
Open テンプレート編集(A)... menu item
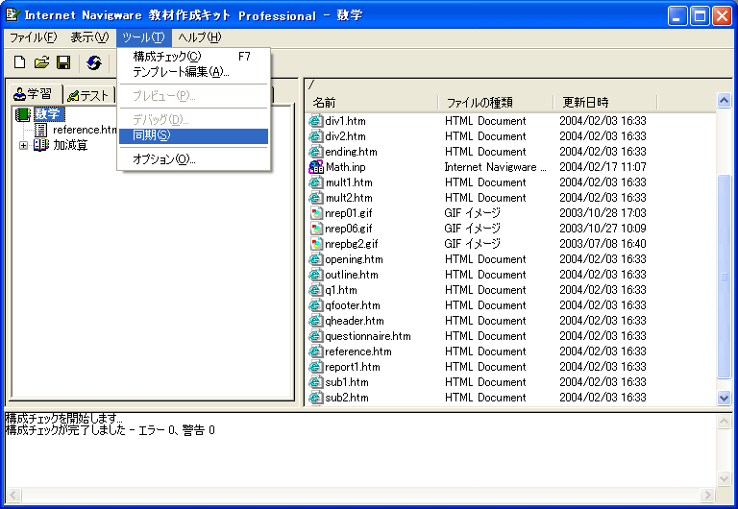(x=181, y=72)
